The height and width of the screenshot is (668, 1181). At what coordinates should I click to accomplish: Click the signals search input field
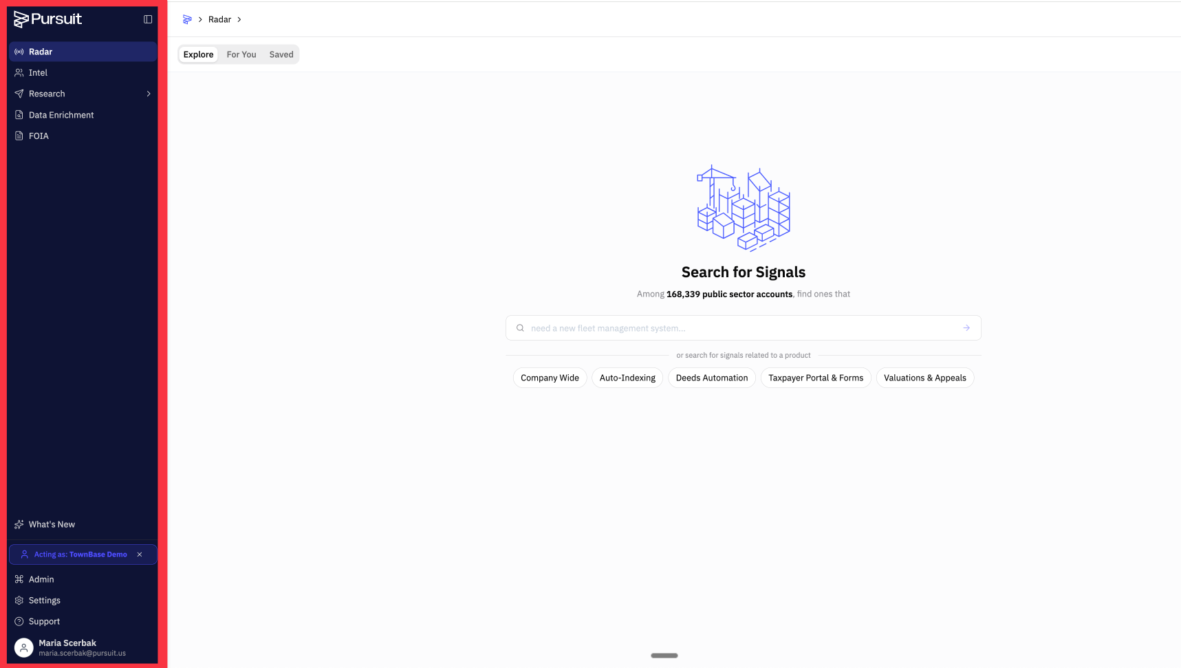pyautogui.click(x=744, y=328)
